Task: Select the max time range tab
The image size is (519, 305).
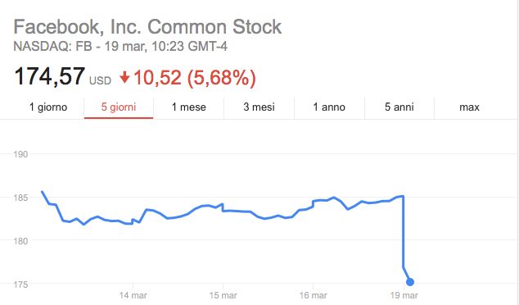Action: tap(469, 107)
